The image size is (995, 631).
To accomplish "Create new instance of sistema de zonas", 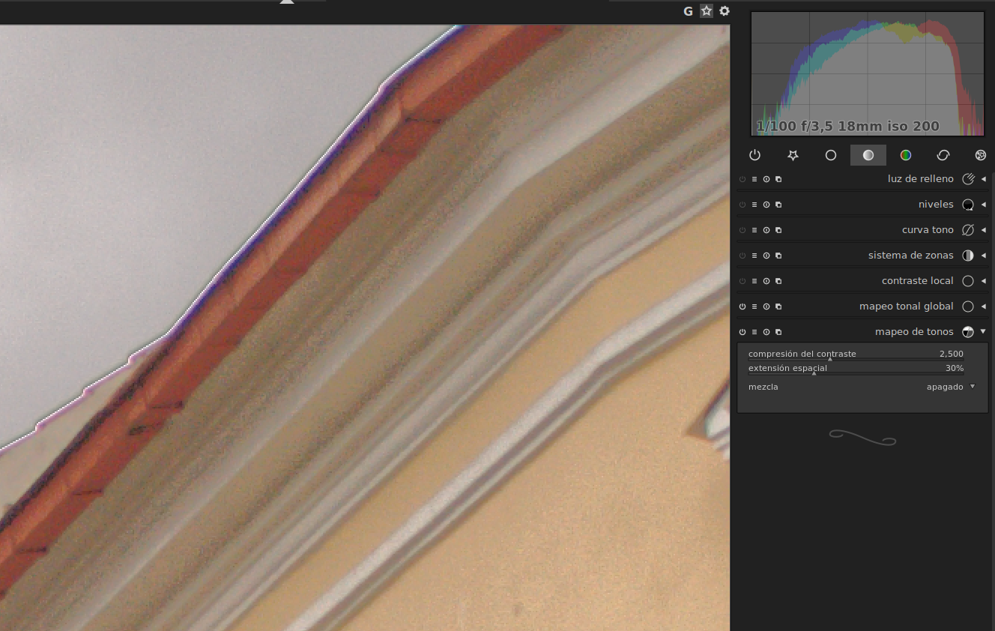I will [x=778, y=256].
